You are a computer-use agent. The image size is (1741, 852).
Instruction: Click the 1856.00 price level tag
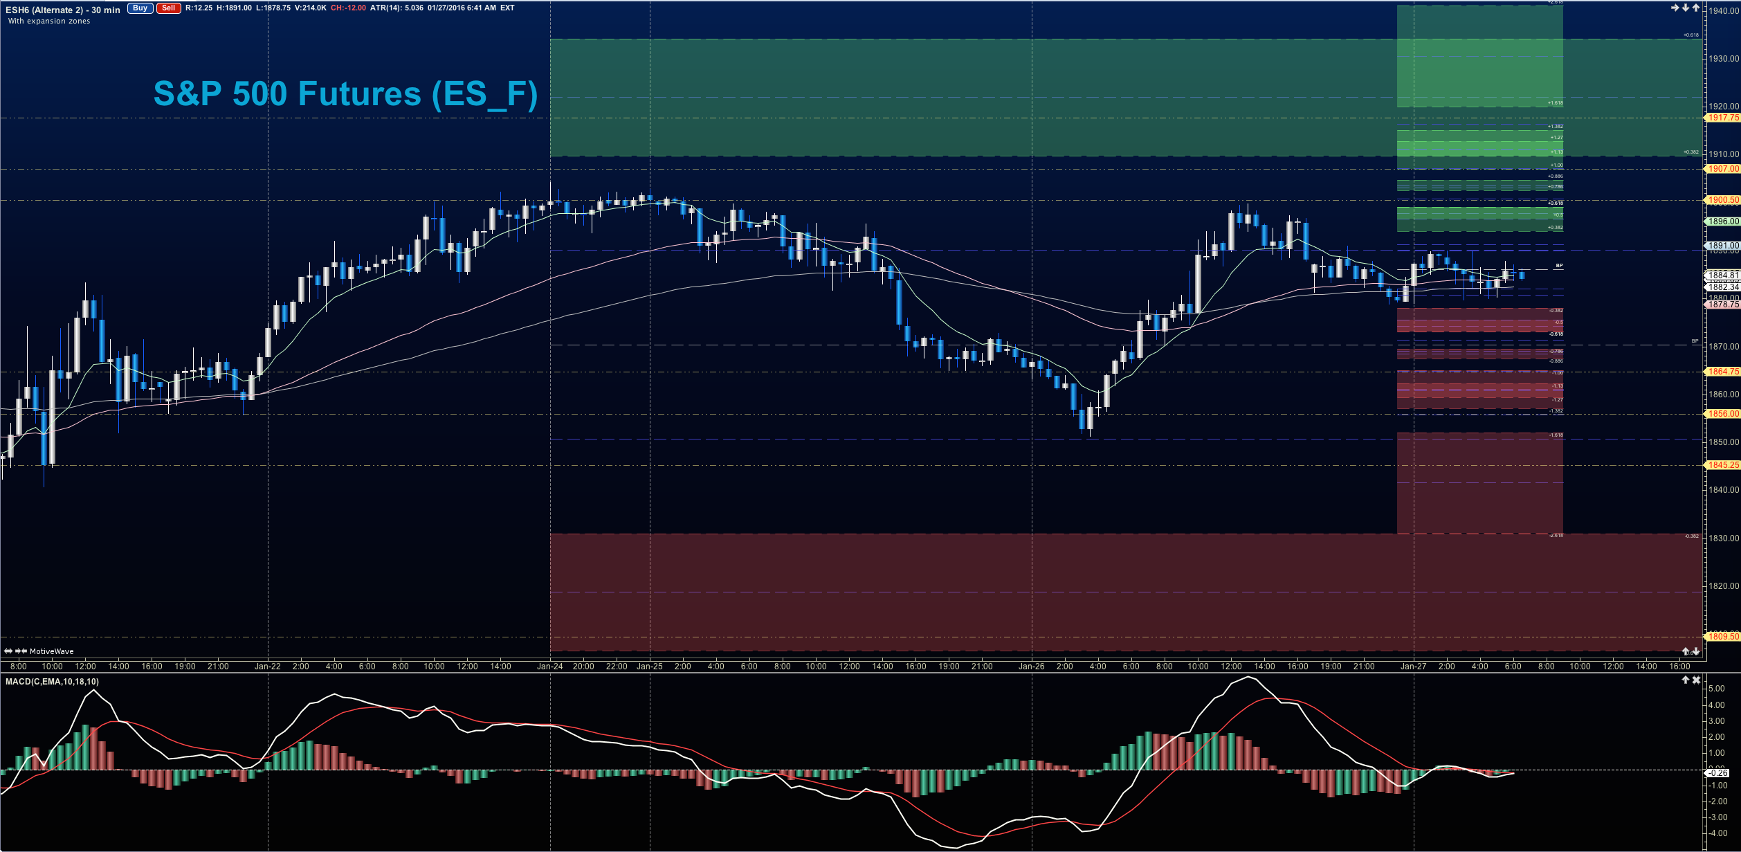pyautogui.click(x=1723, y=414)
